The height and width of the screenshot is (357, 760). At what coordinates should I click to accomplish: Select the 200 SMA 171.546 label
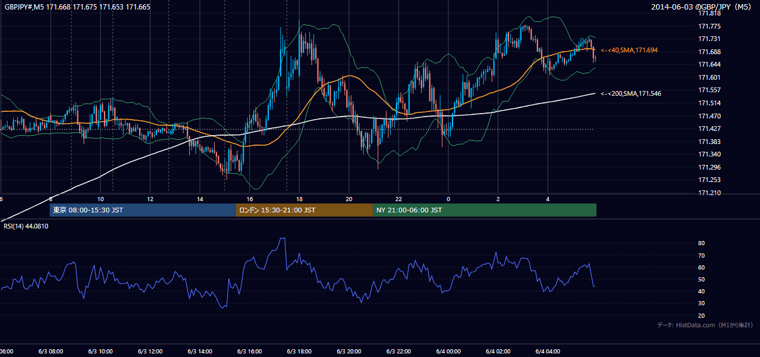(631, 93)
